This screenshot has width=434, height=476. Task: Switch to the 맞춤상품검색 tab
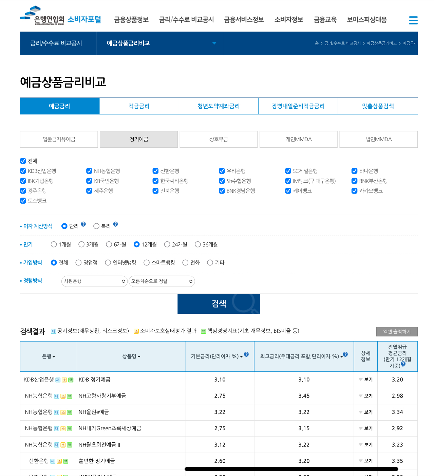point(378,106)
